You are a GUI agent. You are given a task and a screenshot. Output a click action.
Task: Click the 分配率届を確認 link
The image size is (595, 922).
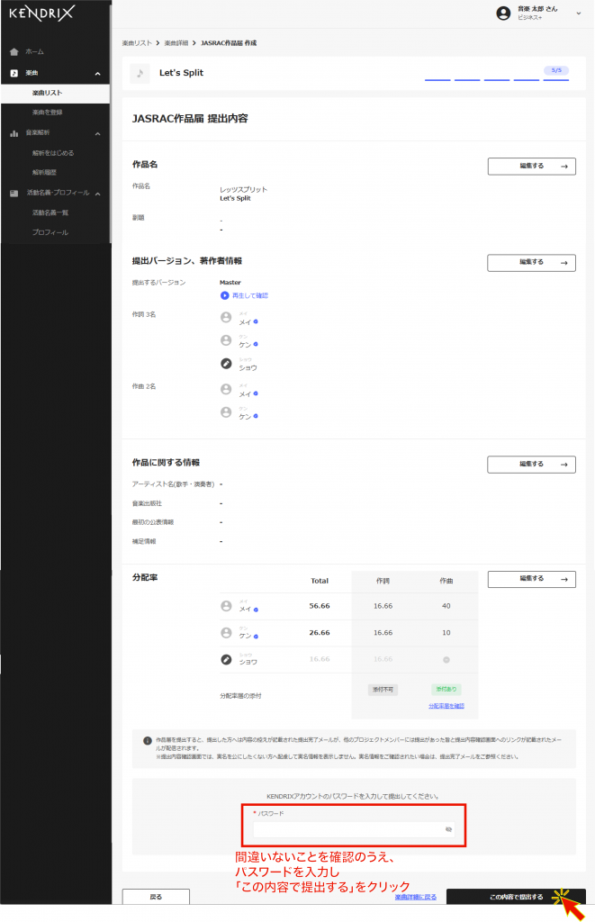446,706
